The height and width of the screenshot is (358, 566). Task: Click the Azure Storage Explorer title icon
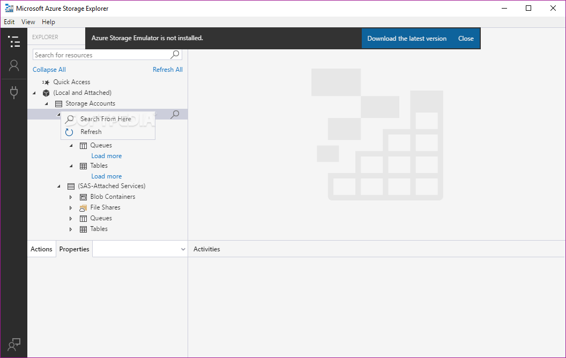point(9,8)
